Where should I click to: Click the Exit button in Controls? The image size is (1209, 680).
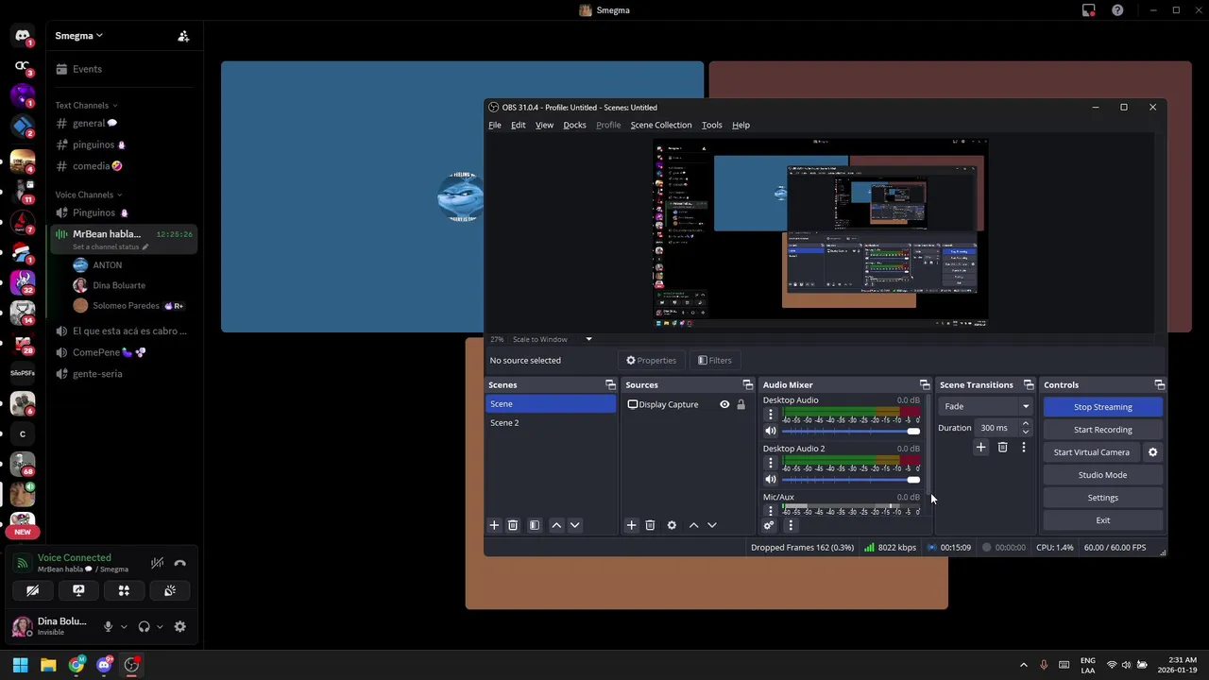[1102, 520]
